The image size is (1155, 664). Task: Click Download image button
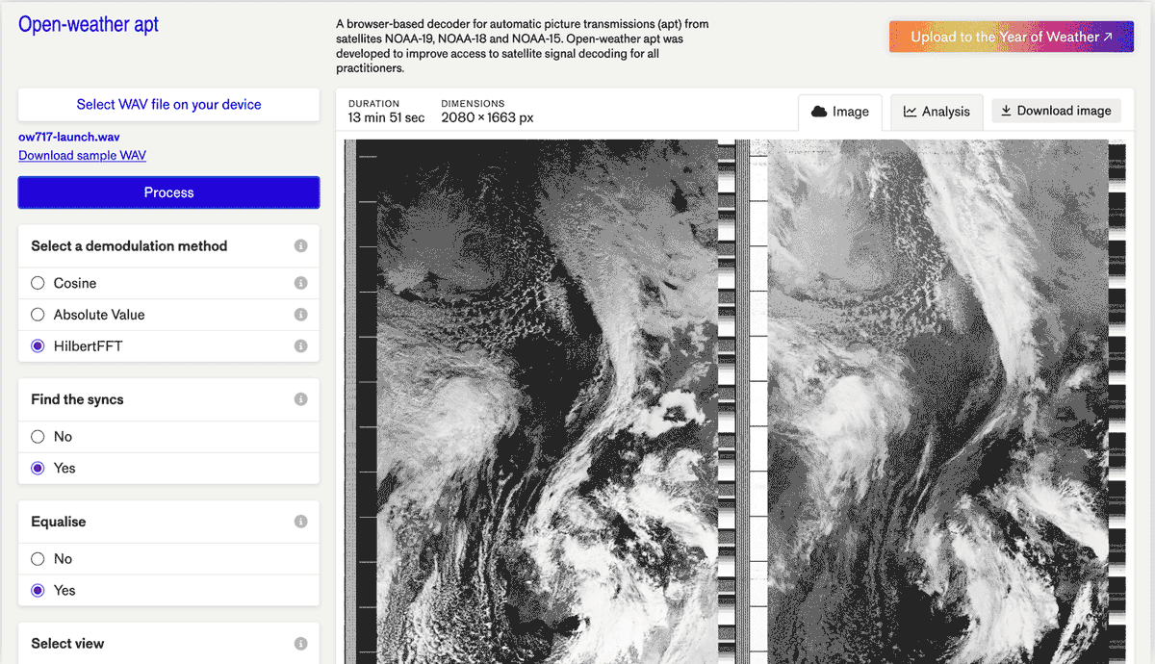[x=1056, y=111]
